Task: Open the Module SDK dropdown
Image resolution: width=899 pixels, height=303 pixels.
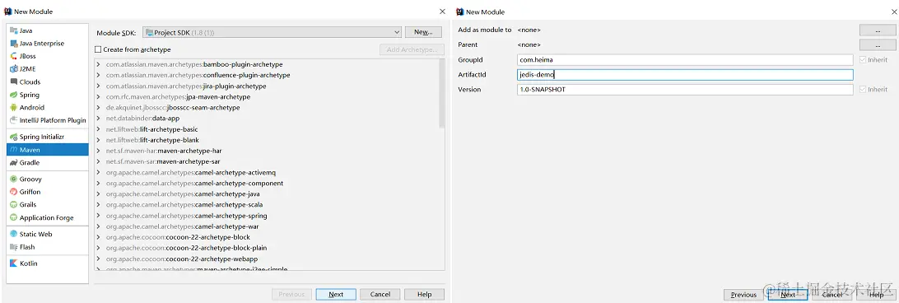Action: pos(271,33)
